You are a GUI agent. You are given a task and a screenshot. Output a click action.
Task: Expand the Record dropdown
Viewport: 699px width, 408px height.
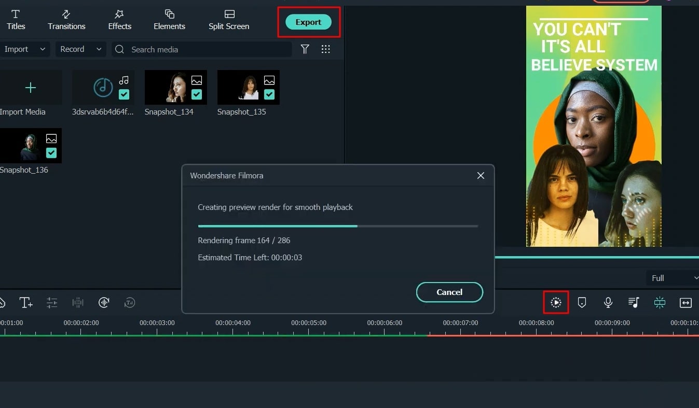click(x=80, y=49)
